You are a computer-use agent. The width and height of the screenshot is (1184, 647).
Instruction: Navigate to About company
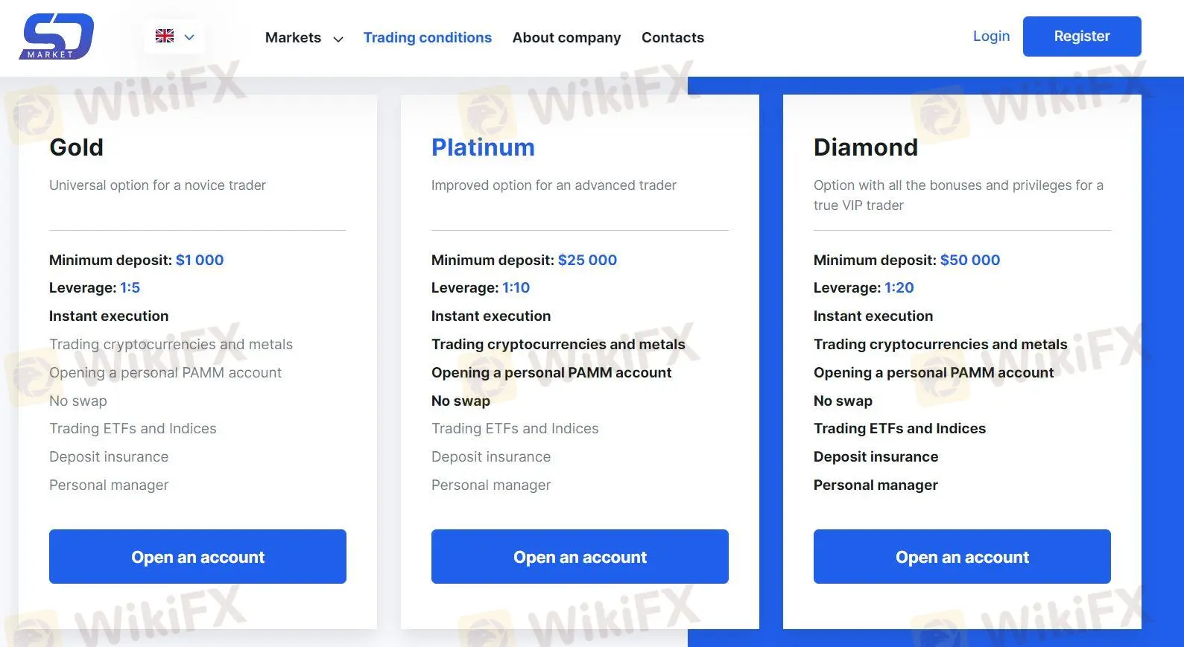[566, 37]
